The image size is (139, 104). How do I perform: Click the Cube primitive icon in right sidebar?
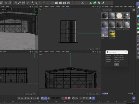tap(138, 16)
